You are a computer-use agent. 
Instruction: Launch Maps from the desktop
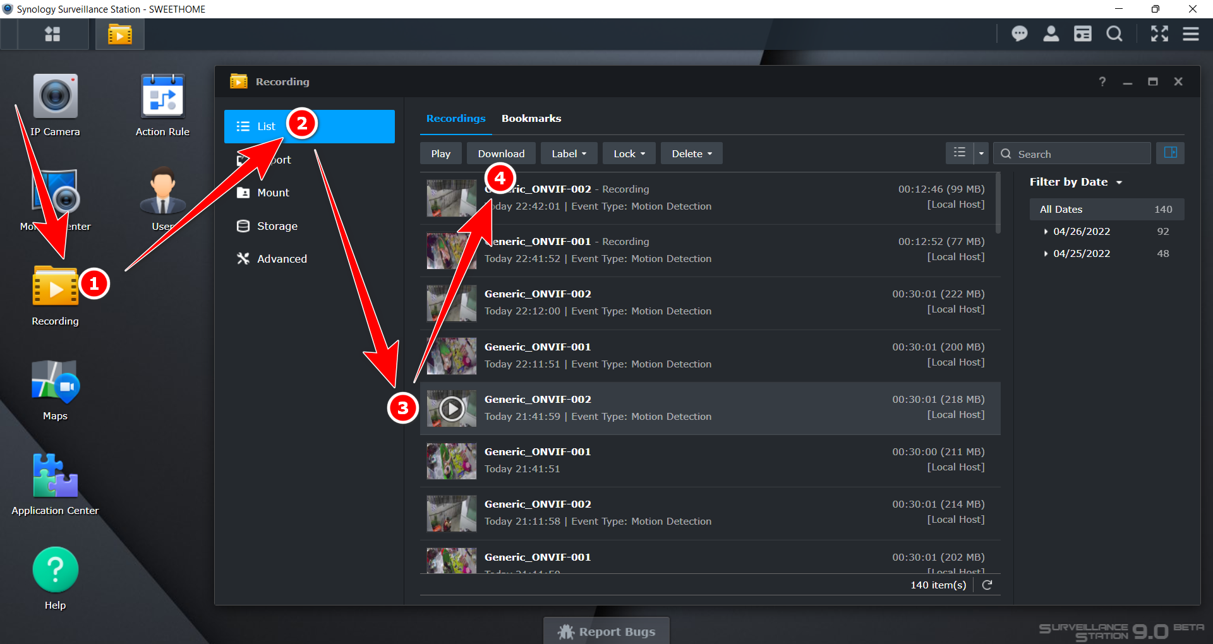coord(55,383)
